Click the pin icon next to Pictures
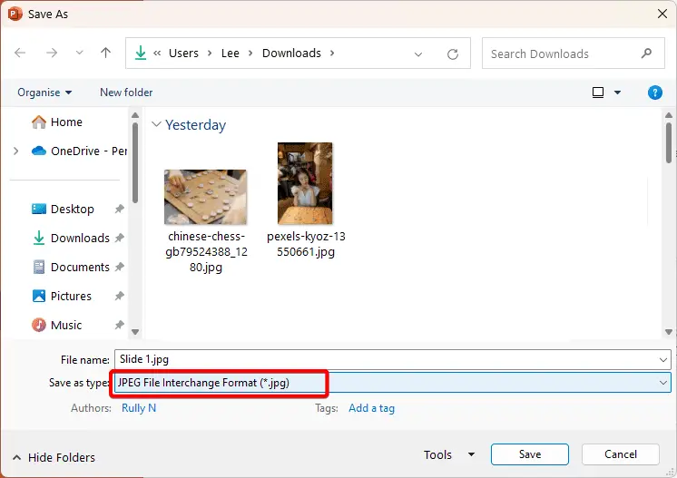The width and height of the screenshot is (677, 478). pos(119,296)
